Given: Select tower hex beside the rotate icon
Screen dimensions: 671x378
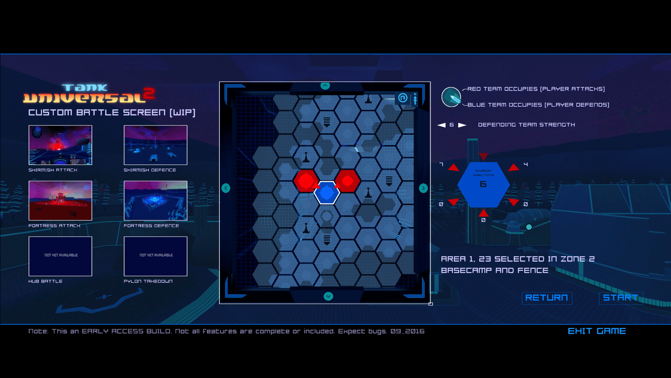Looking at the screenshot, I should coord(368,99).
